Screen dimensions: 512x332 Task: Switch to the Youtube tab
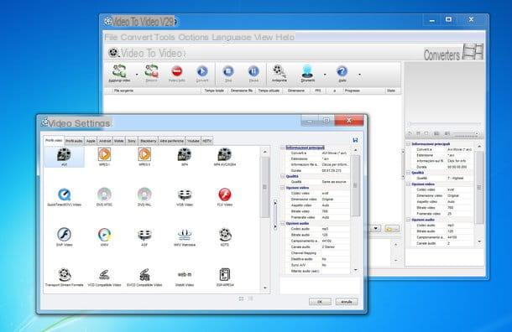tap(193, 141)
